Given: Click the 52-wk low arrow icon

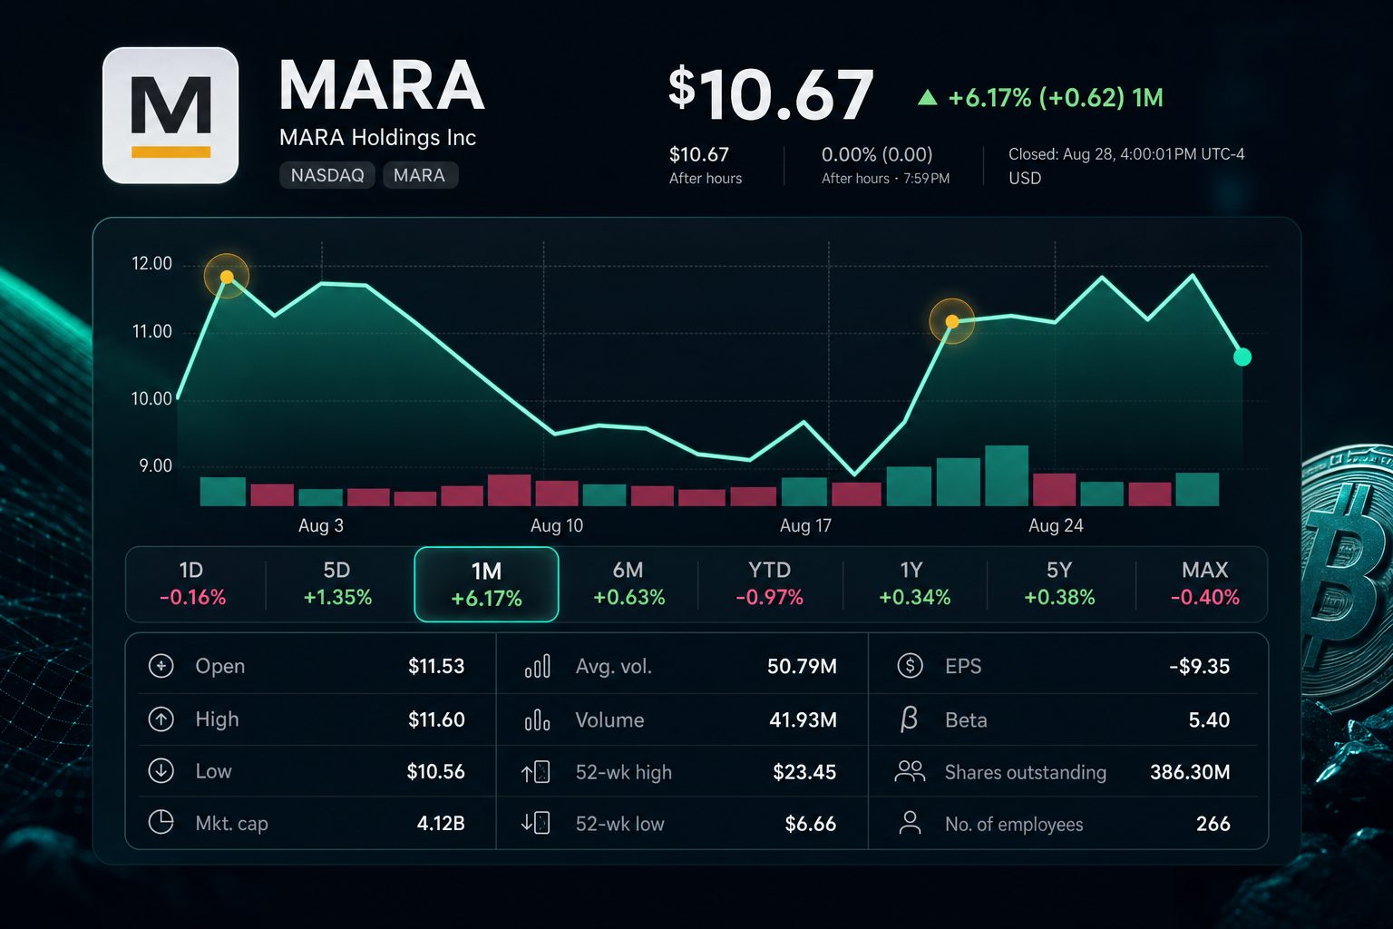Looking at the screenshot, I should tap(536, 824).
